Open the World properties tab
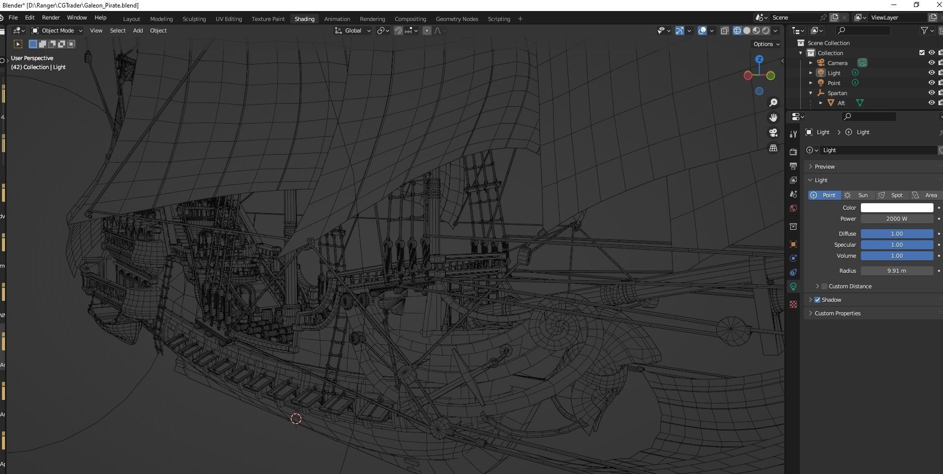 pyautogui.click(x=793, y=208)
